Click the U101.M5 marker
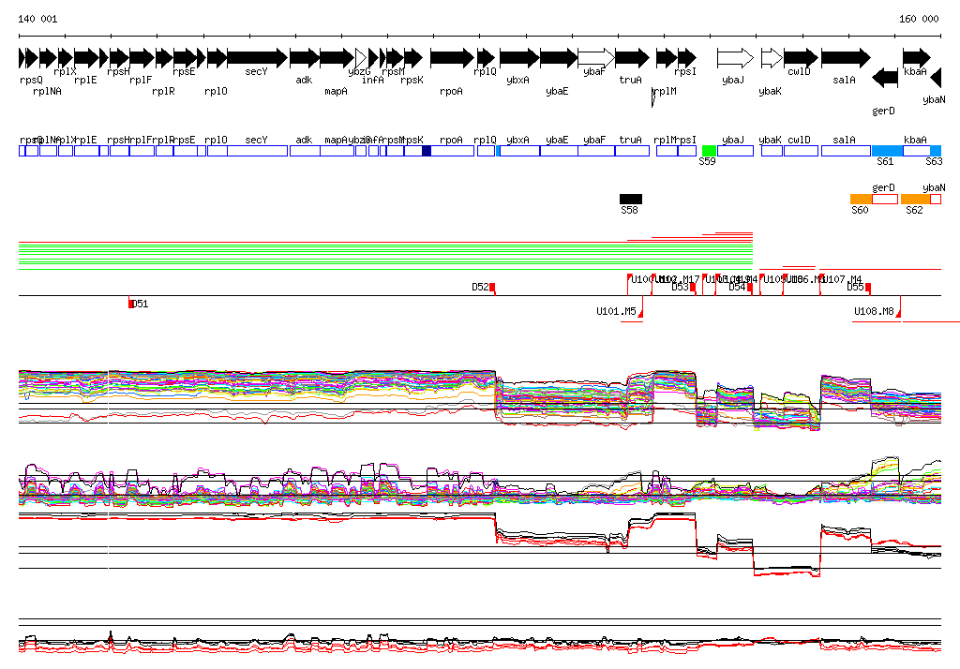 (x=640, y=313)
